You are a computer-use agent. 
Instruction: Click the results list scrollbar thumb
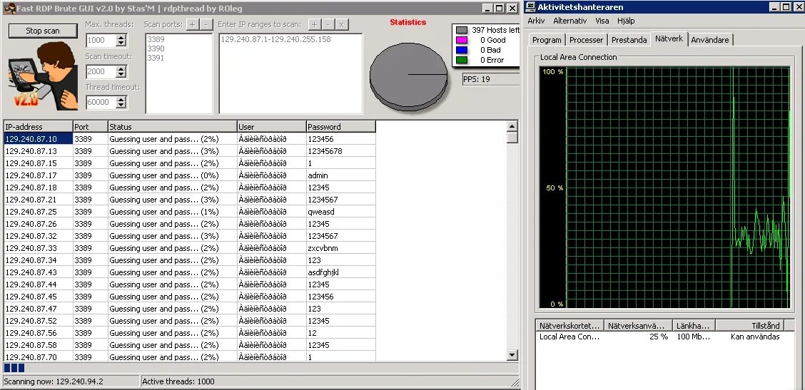[512, 138]
